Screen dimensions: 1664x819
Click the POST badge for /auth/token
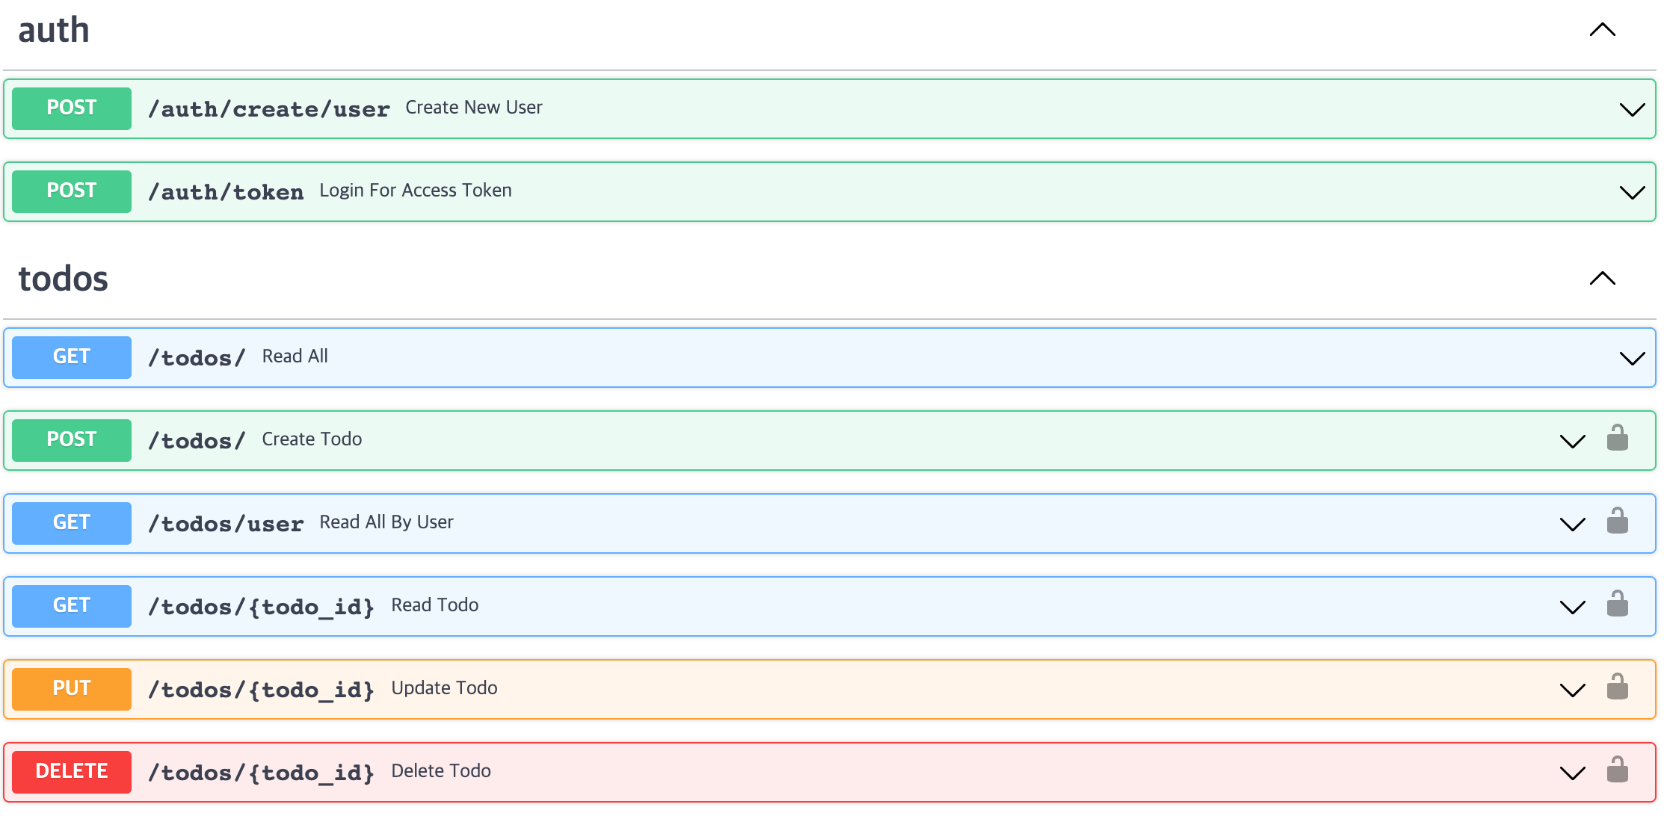tap(72, 191)
